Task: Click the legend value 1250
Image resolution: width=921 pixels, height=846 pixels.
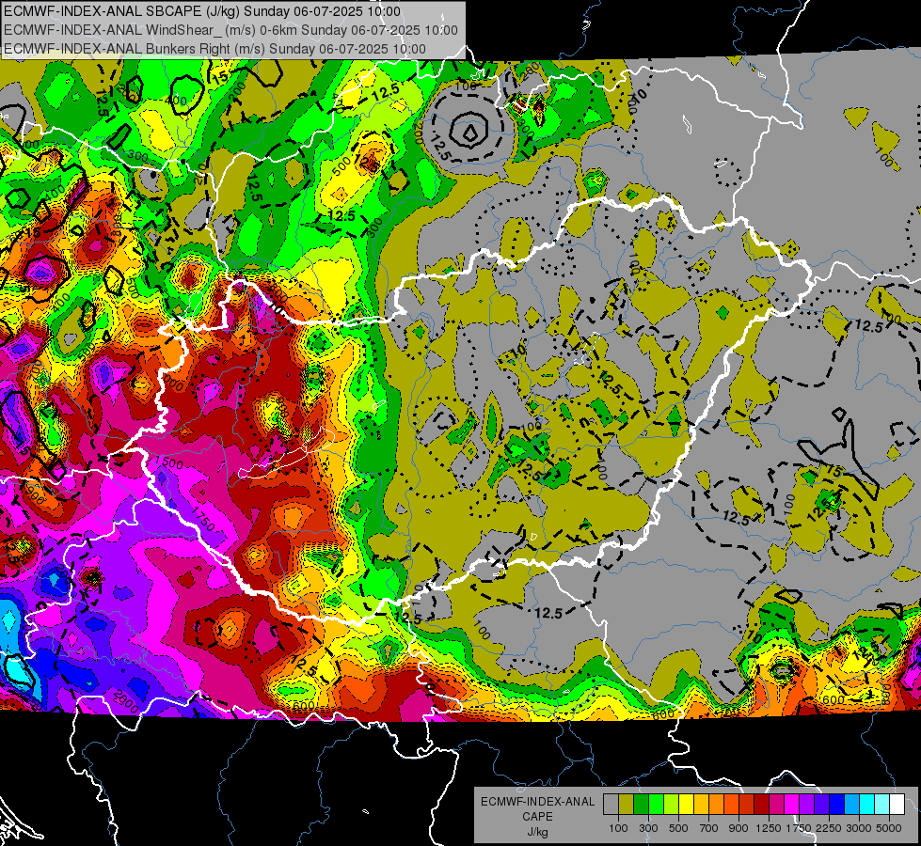Action: 769,828
